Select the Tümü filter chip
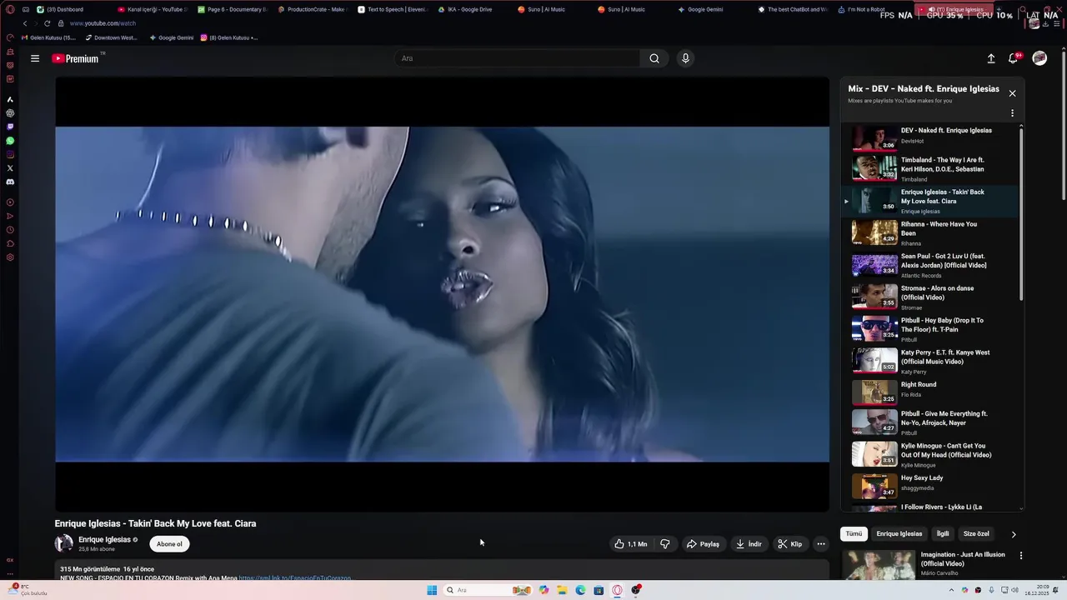 (x=854, y=533)
